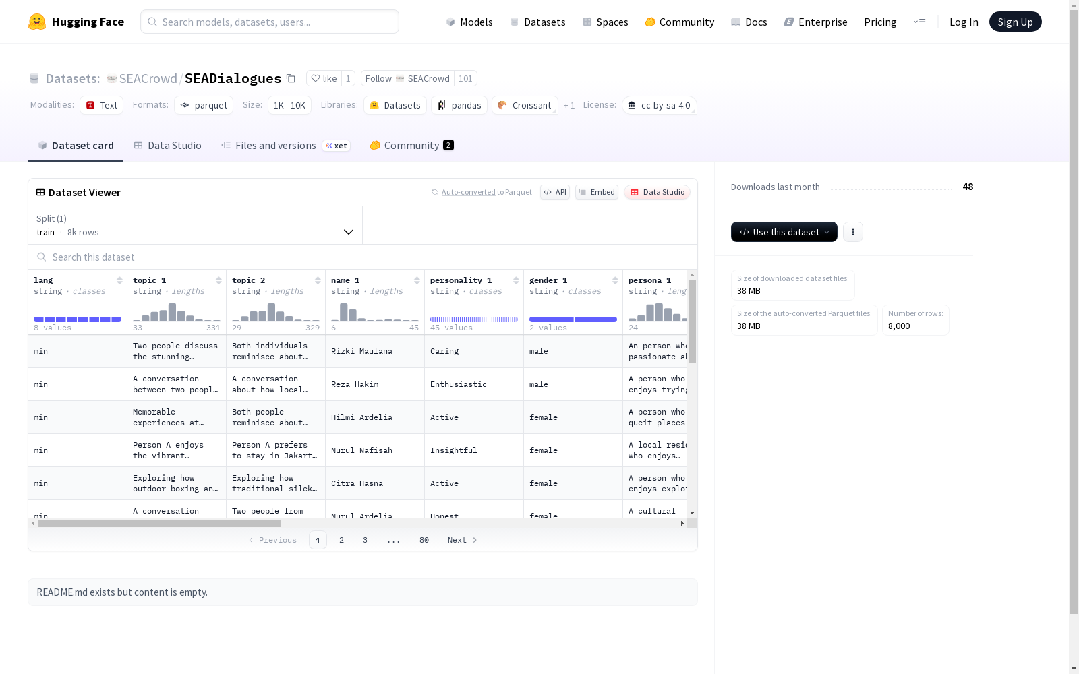Copy the dataset name with the copy icon

[291, 78]
